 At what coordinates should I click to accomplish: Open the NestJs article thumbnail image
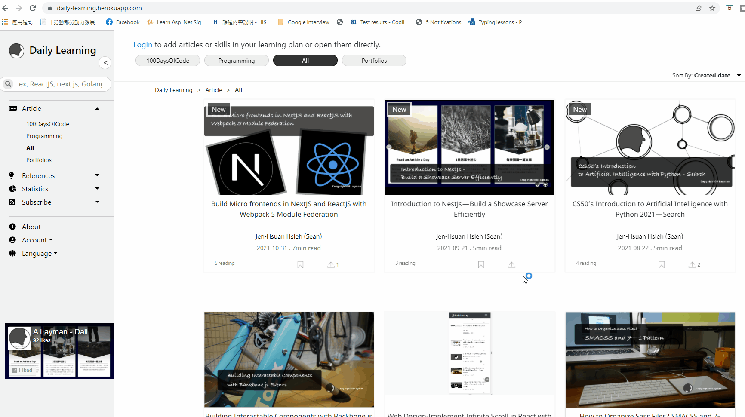click(470, 147)
